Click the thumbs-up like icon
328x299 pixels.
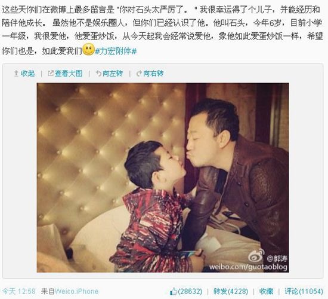pyautogui.click(x=174, y=291)
